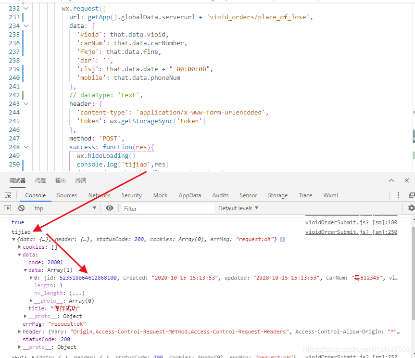The image size is (415, 358).
Task: Collapse the data object node
Action: pyautogui.click(x=19, y=255)
